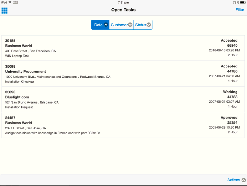Tap address 2391 L Street, San Jose

click(25, 128)
